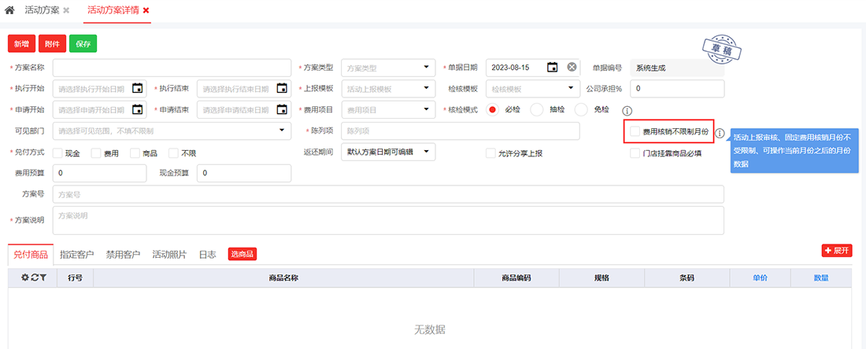Switch to the 指定客户 tab
The height and width of the screenshot is (349, 866).
(76, 254)
